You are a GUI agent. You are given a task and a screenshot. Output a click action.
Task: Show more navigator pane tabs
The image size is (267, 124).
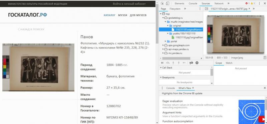point(185,9)
